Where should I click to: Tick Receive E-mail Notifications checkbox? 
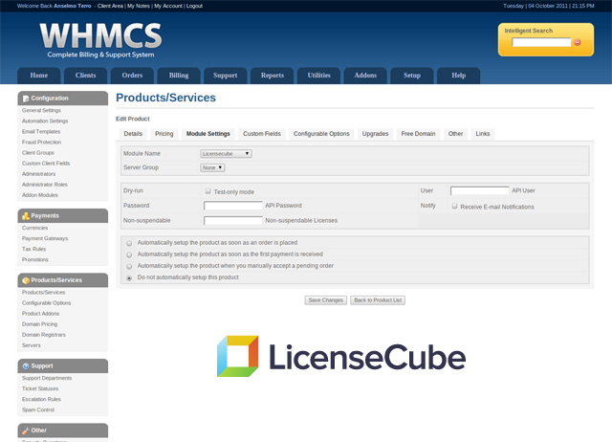[455, 206]
